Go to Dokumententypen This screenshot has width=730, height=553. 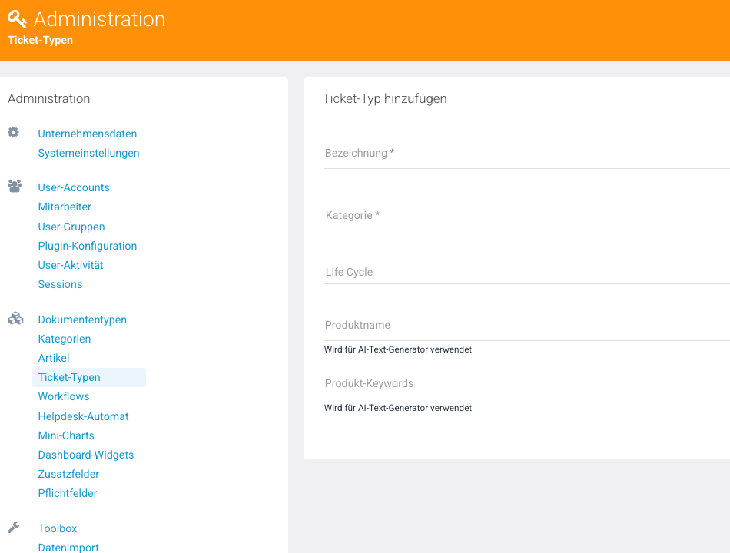pos(82,320)
